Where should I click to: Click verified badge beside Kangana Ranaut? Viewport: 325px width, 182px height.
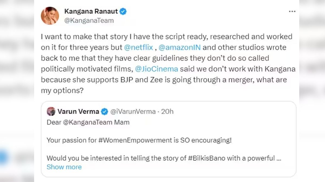tap(123, 12)
